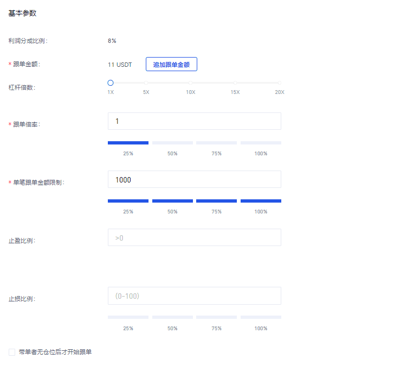The image size is (407, 365).
Task: Select 75% segment under 跟单倍率
Action: pos(216,143)
